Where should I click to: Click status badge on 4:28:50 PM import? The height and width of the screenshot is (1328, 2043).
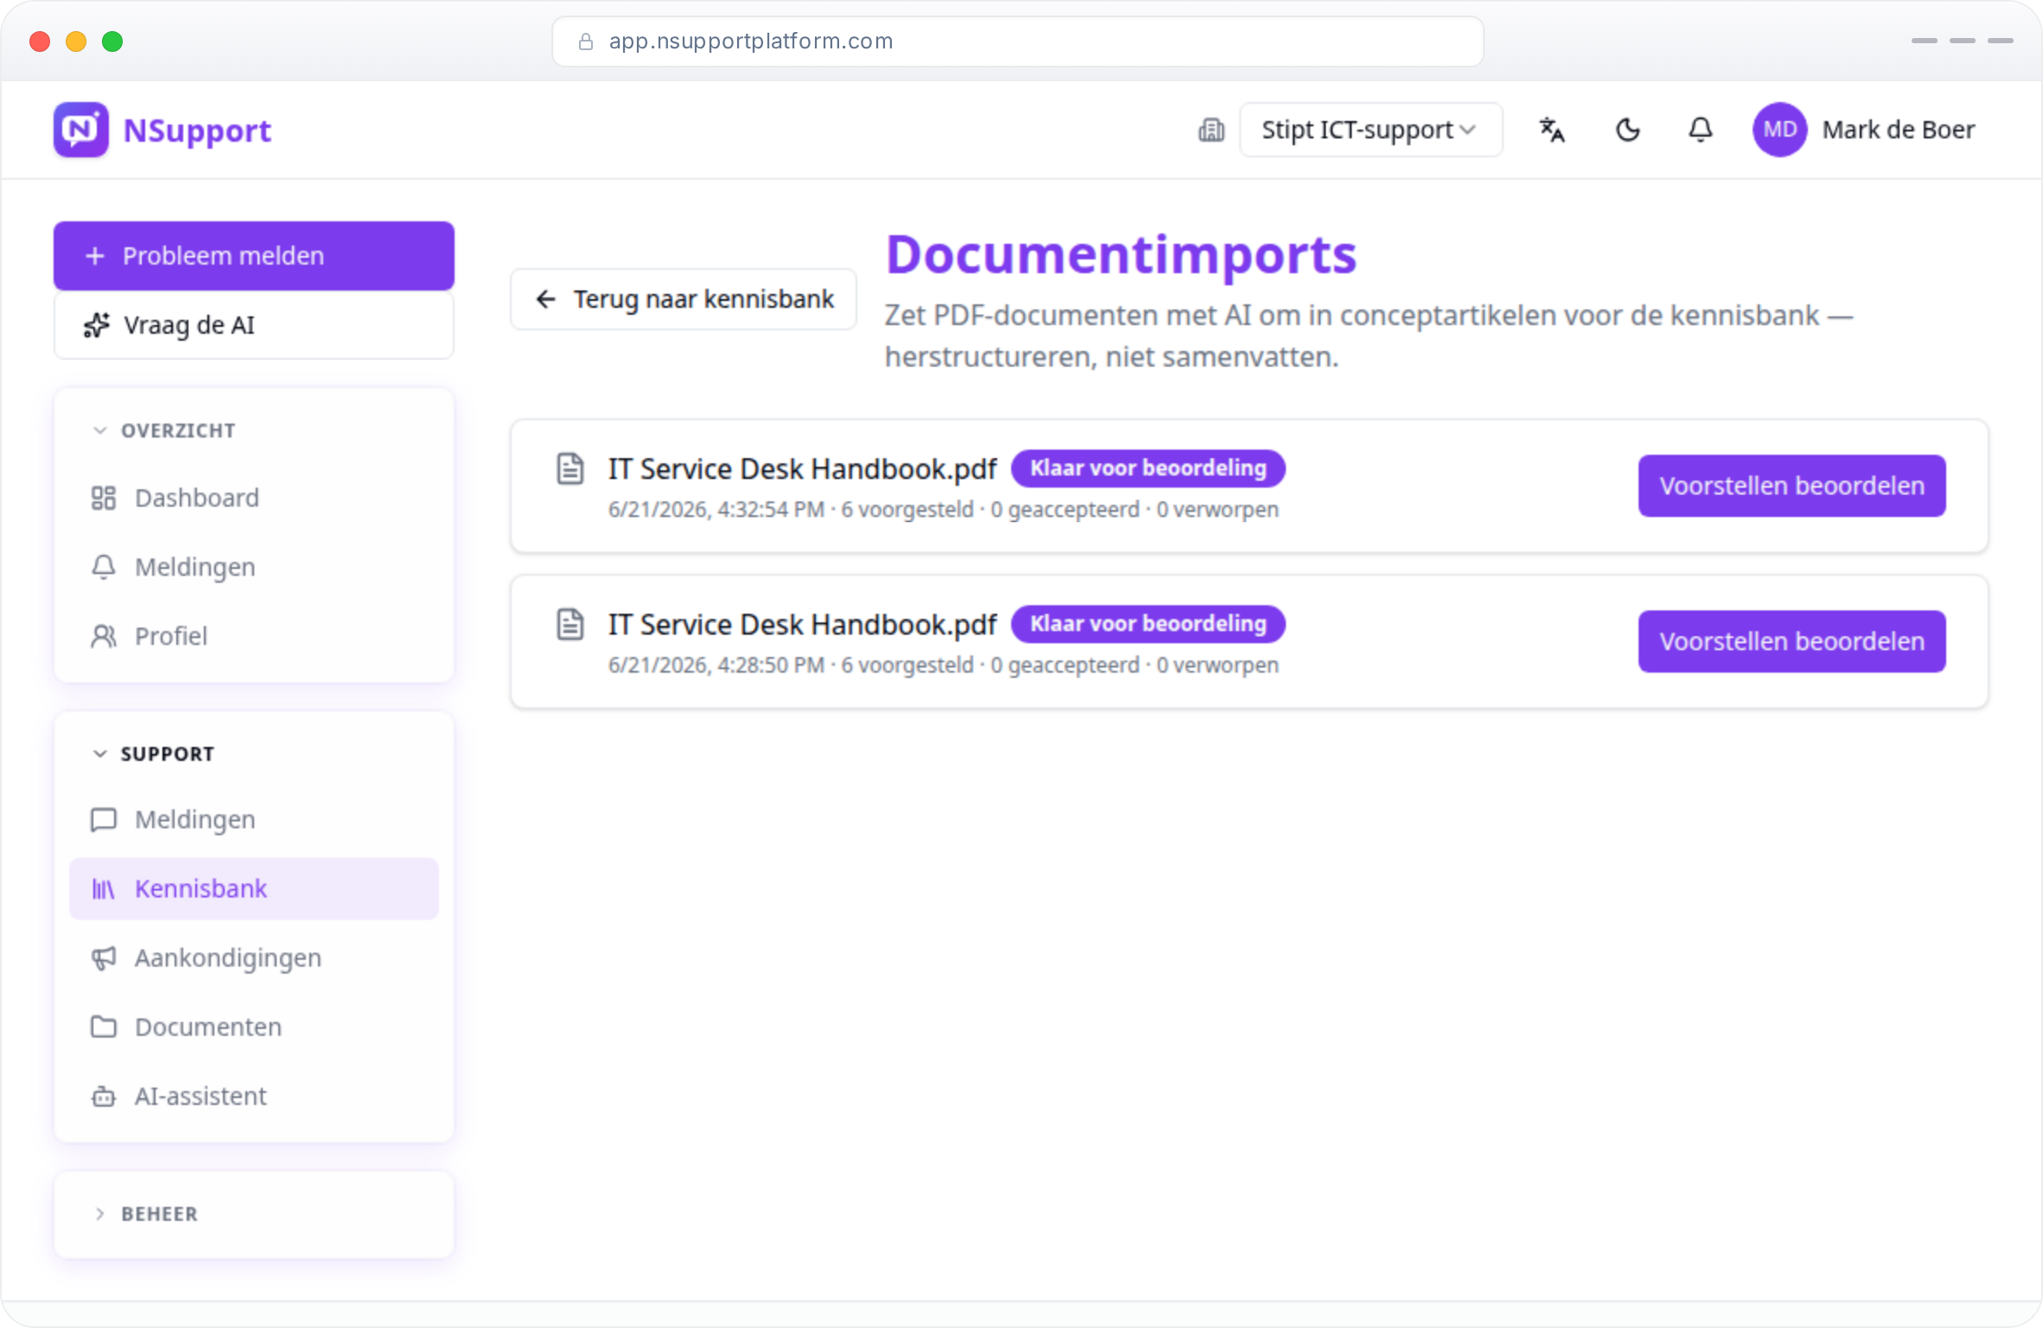1148,624
